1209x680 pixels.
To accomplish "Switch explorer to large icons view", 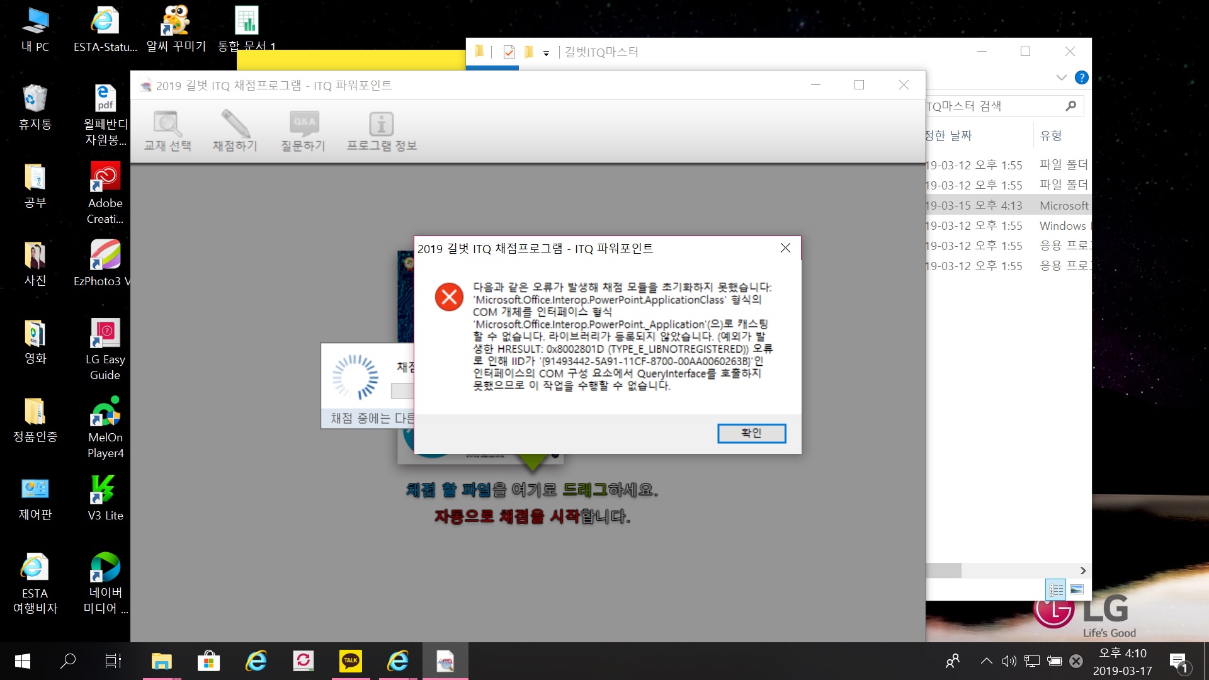I will point(1077,589).
